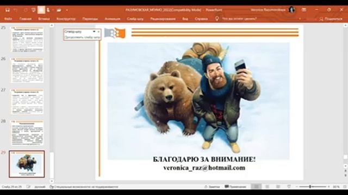Open the Конструктор tab
Viewport: 348px width, 195px height.
click(66, 19)
